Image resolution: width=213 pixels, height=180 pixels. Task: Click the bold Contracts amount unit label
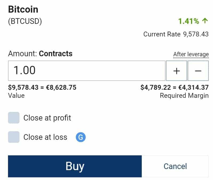56,54
